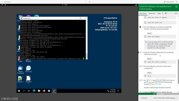179x101 pixels.
Task: Type the Pa$$w0rd password text in step 11
Action: point(159,82)
